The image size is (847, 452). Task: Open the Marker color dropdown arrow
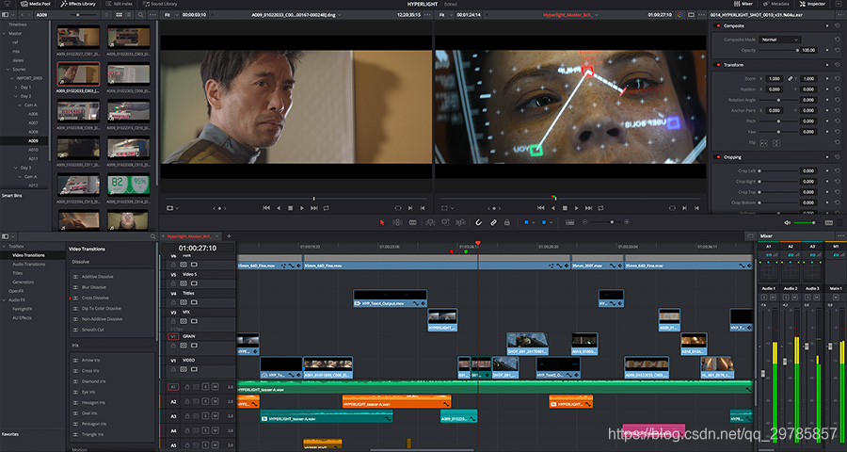(x=551, y=222)
